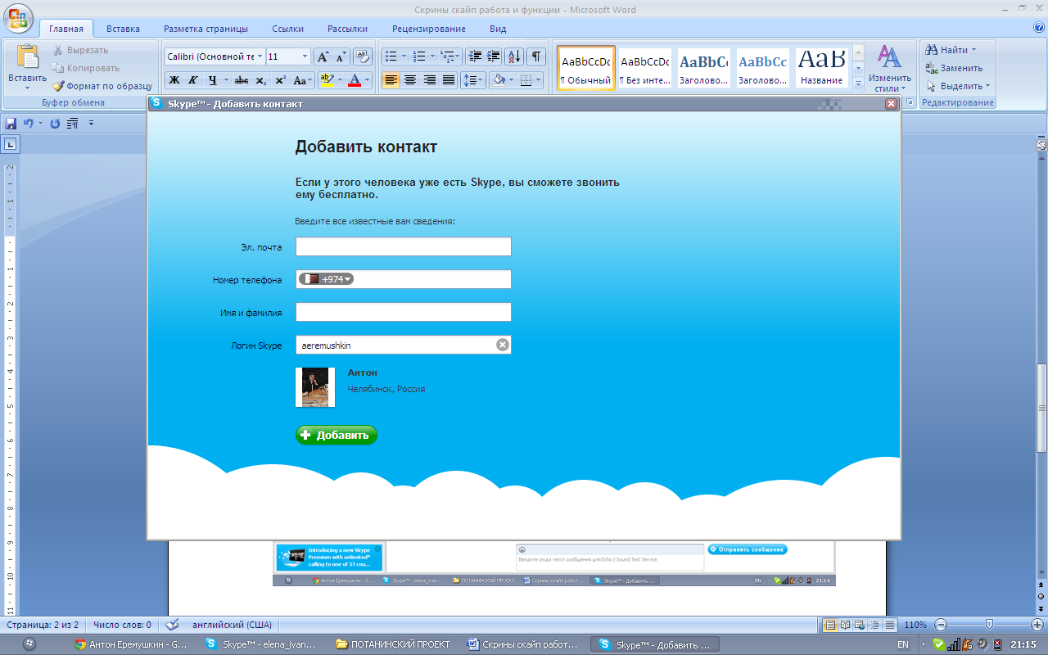This screenshot has width=1048, height=655.
Task: Toggle strikethrough (abc) formatting
Action: click(242, 80)
